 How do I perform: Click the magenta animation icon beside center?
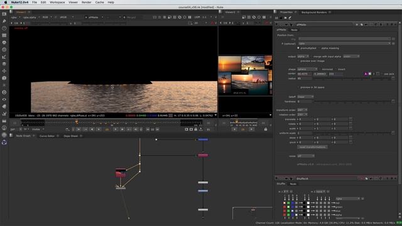366,74
